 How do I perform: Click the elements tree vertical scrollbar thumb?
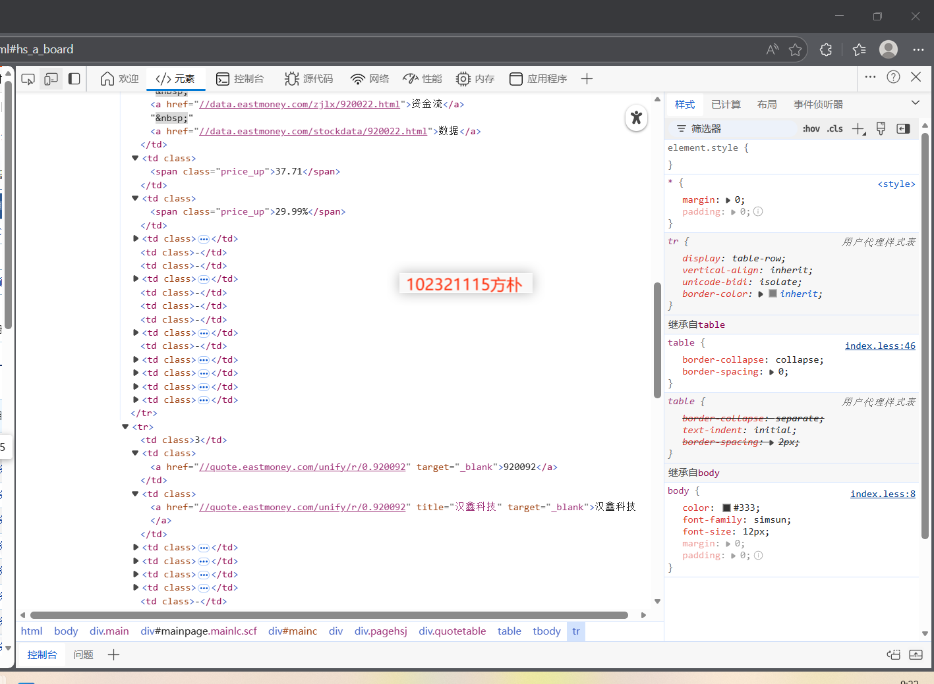pyautogui.click(x=657, y=340)
